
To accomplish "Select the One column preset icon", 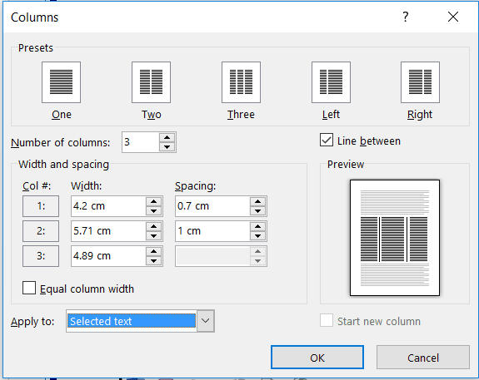I will pos(61,82).
